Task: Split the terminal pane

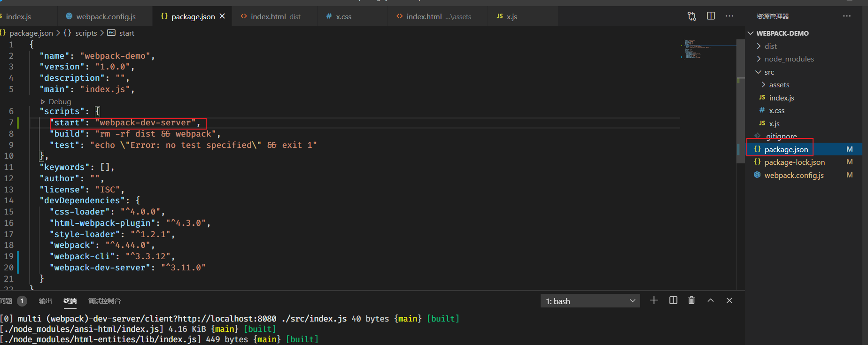Action: point(673,300)
